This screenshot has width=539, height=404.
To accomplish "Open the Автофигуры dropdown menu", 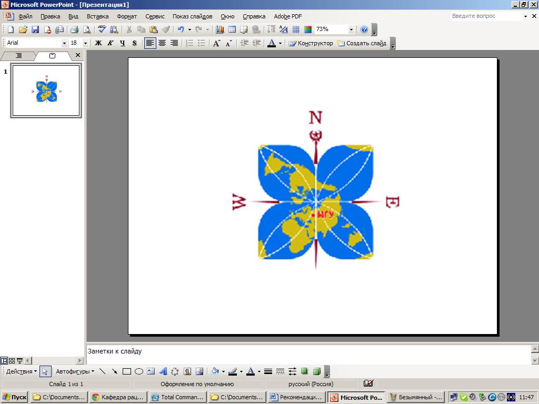I will (x=75, y=371).
